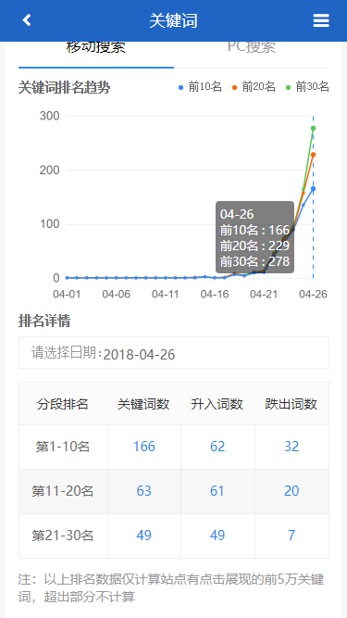Open the 62 升入词数 link in row 第1-10名

click(x=217, y=447)
